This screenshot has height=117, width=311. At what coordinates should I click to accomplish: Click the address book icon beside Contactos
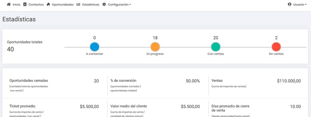(25, 4)
